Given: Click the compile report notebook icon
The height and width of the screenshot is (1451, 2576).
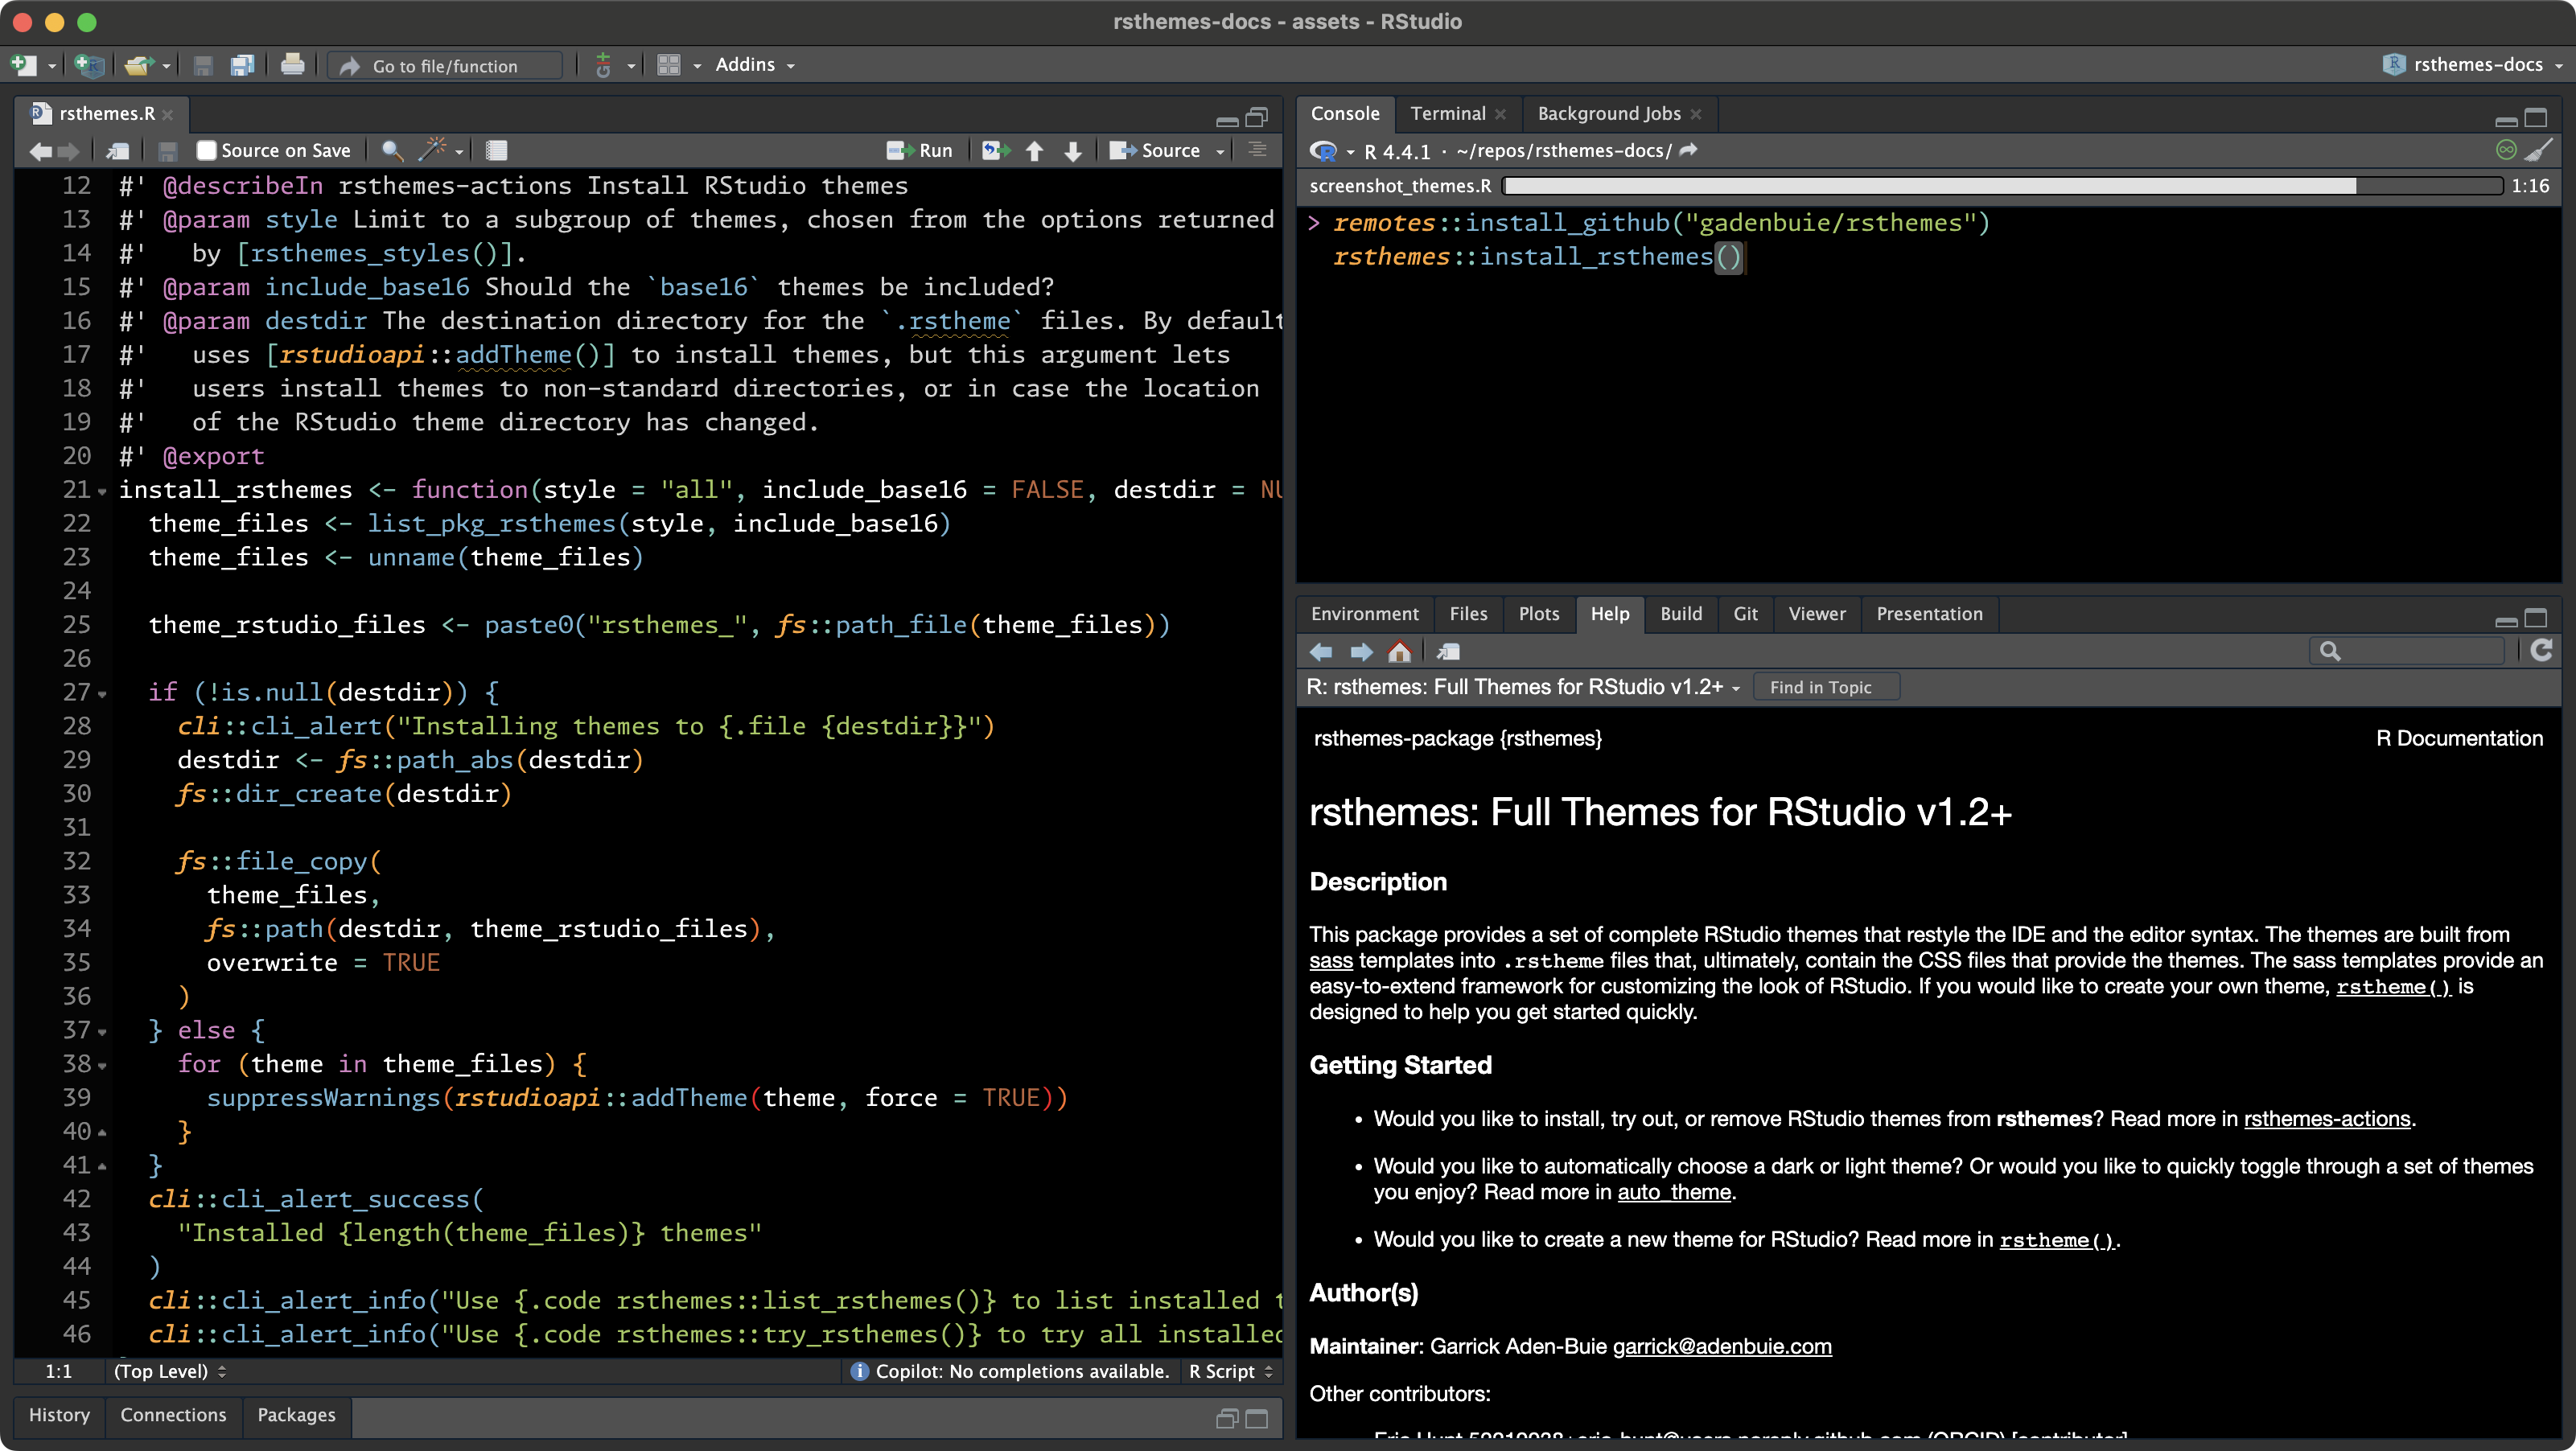Looking at the screenshot, I should 496,150.
